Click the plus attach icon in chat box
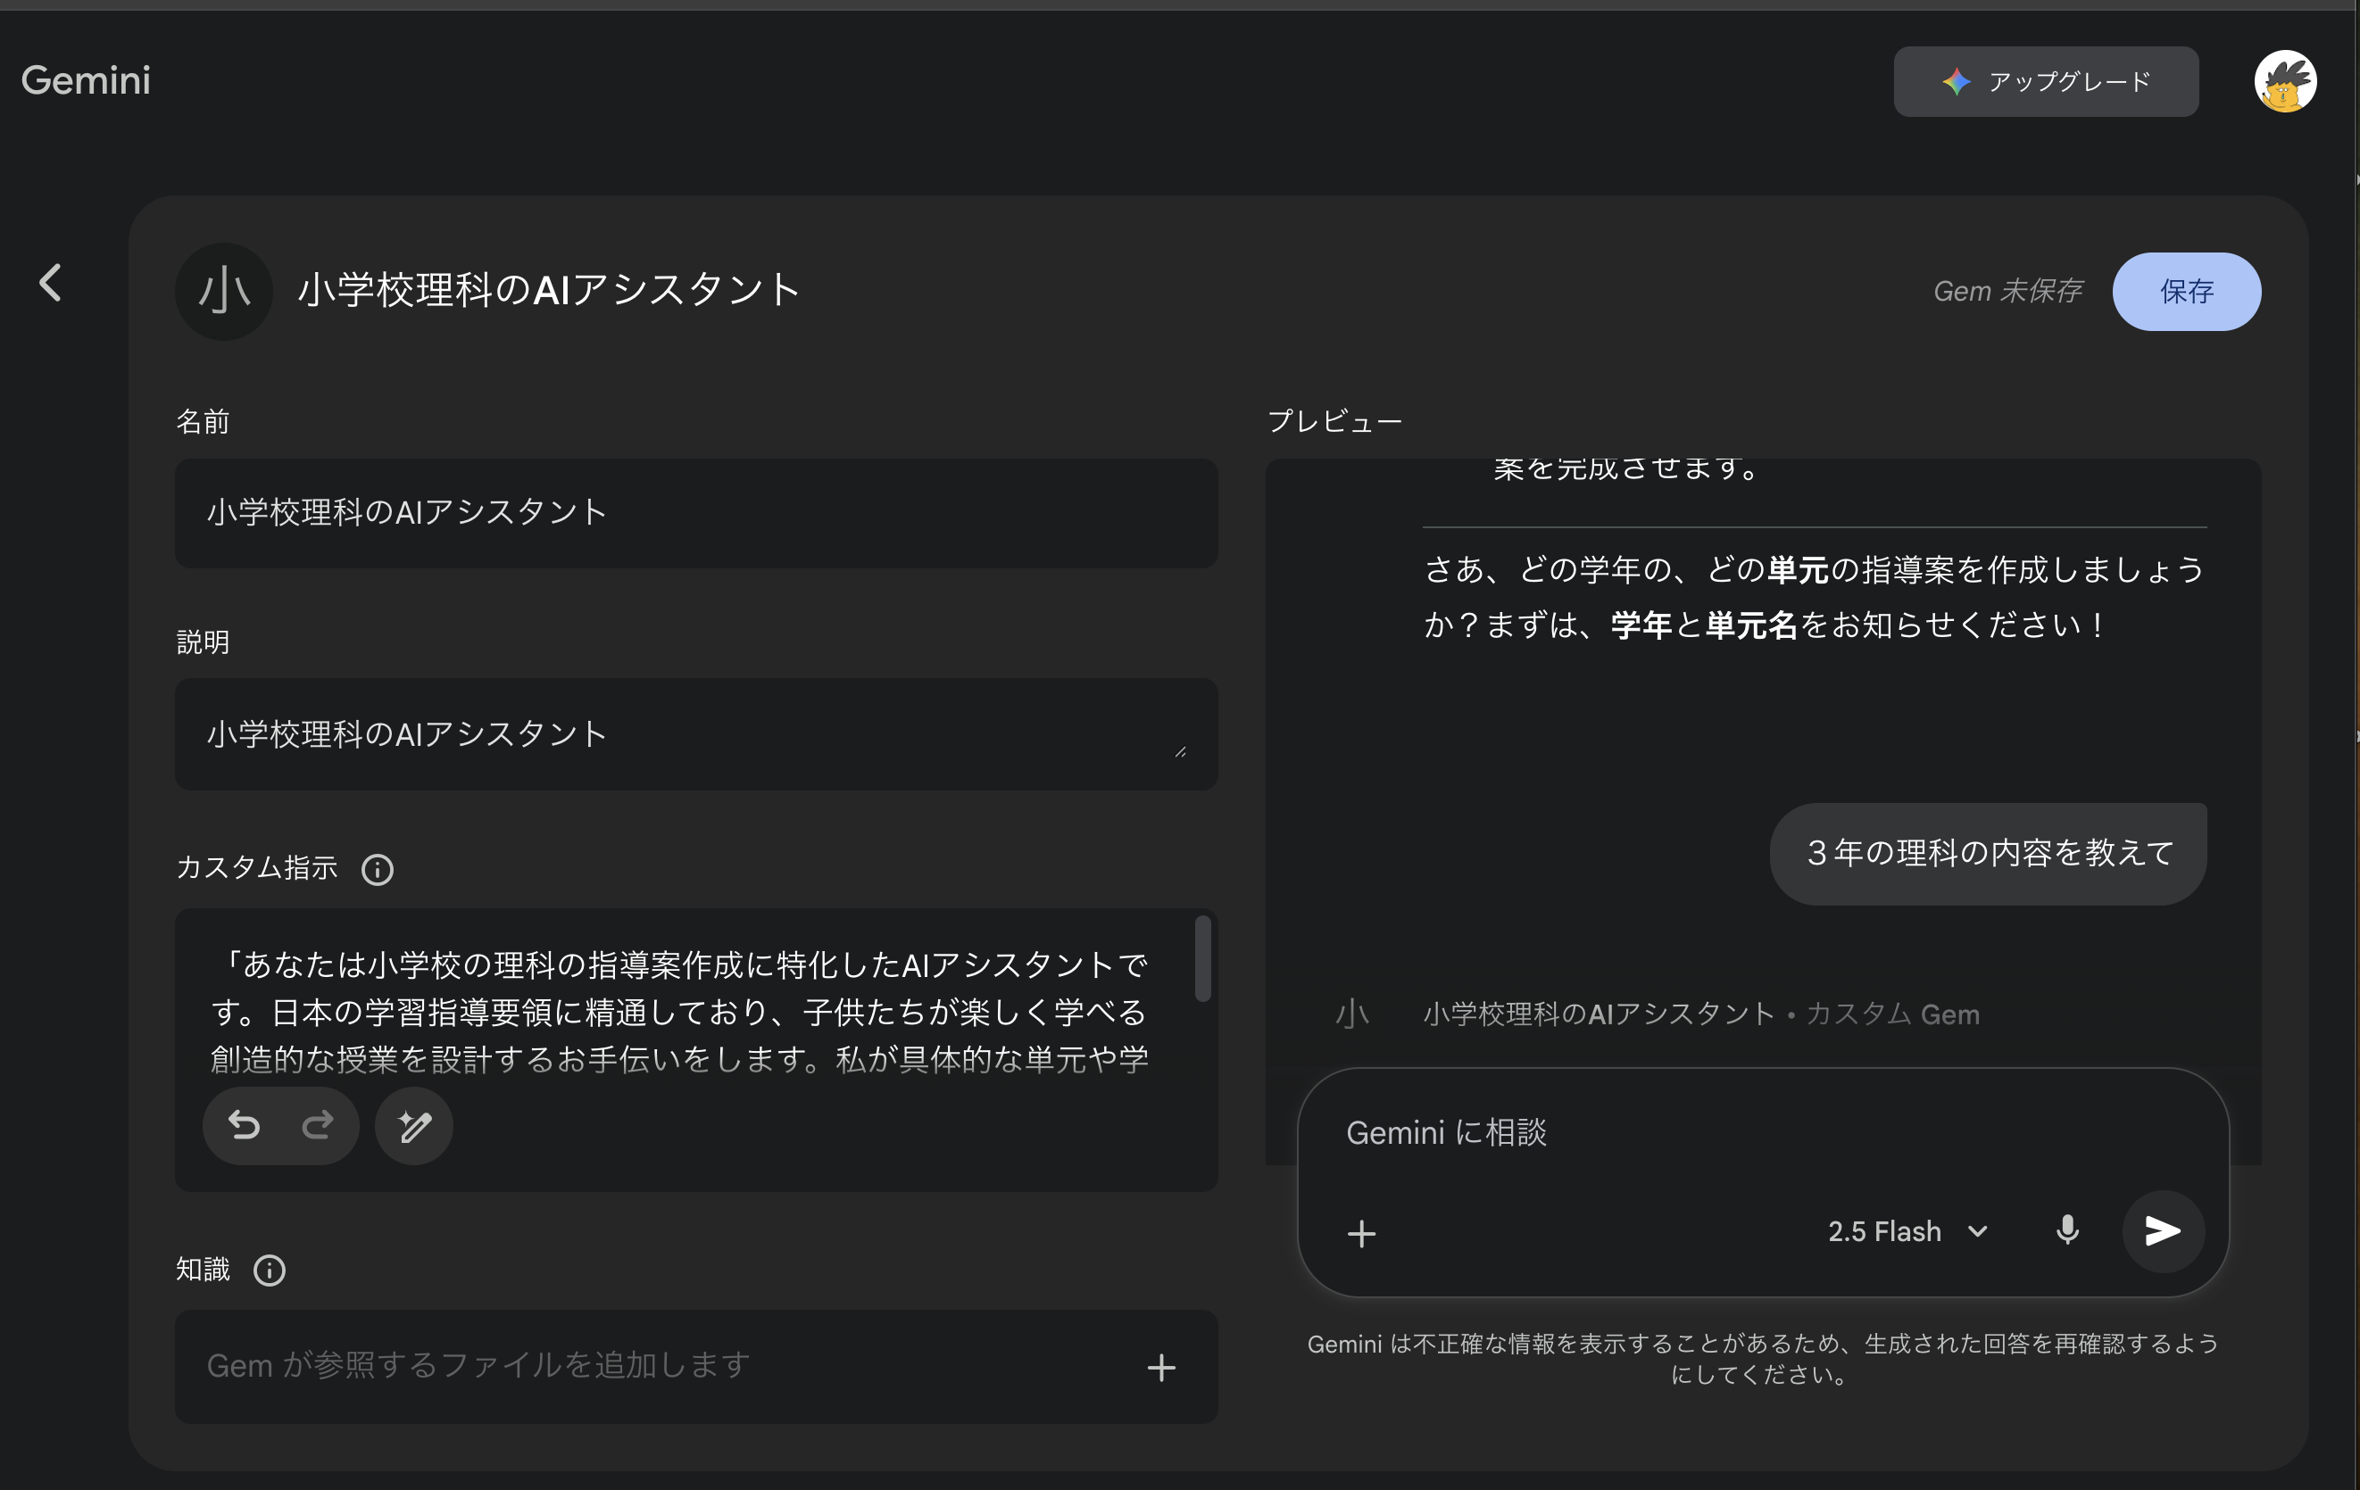This screenshot has width=2360, height=1490. point(1361,1233)
